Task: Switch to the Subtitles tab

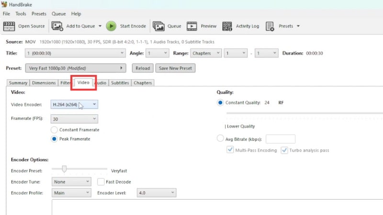Action: click(x=120, y=83)
